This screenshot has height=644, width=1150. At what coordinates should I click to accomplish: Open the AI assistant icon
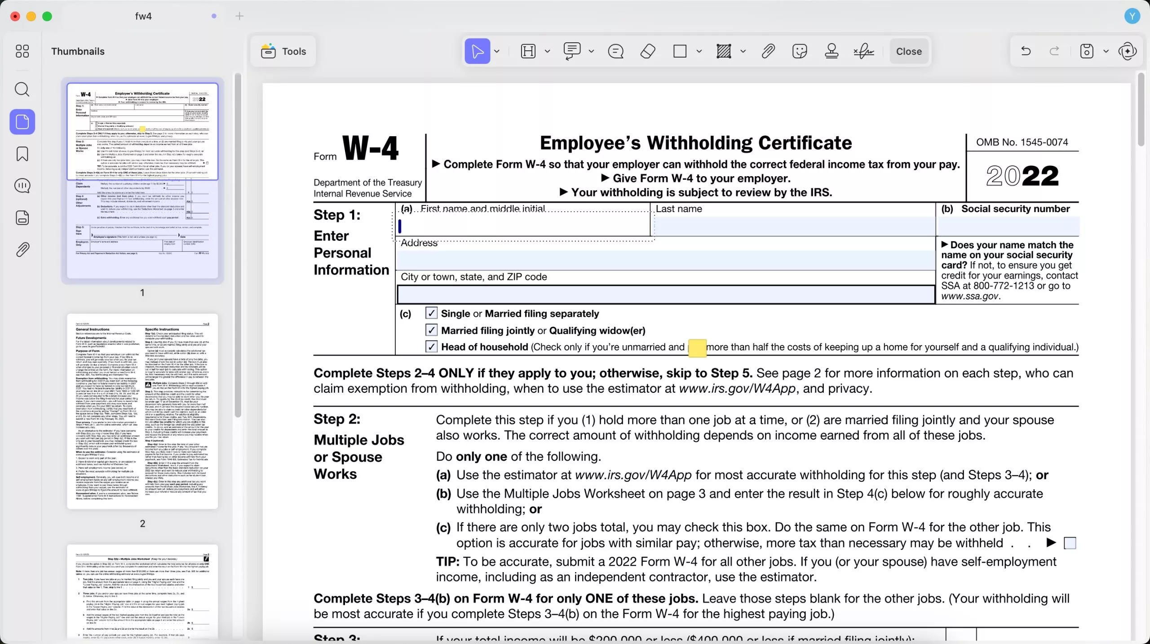(x=1128, y=51)
